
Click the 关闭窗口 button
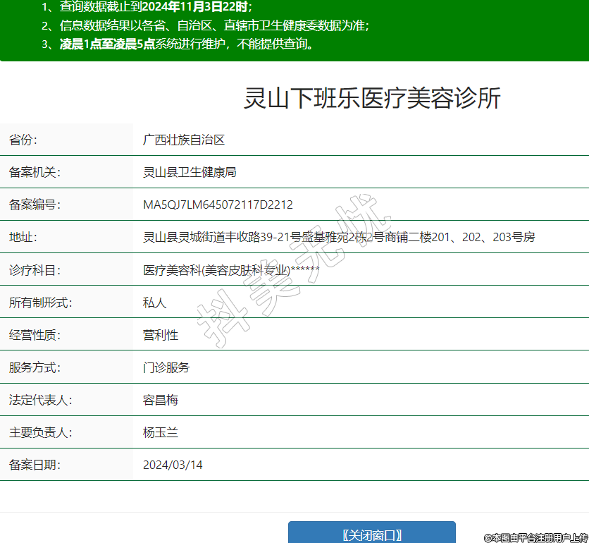point(371,534)
